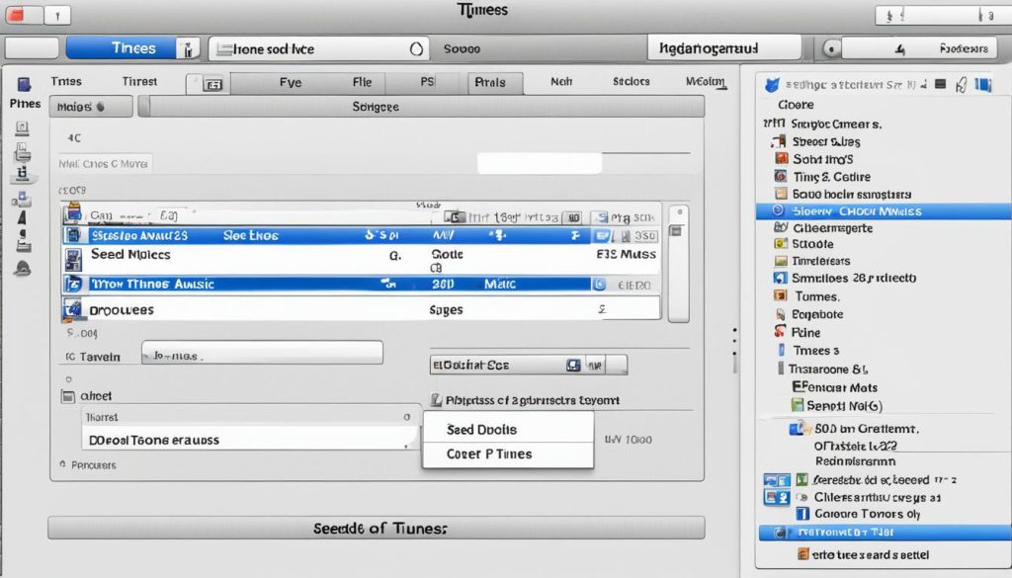Click the blue books icon in right panel header
This screenshot has height=578, width=1012.
tap(983, 85)
